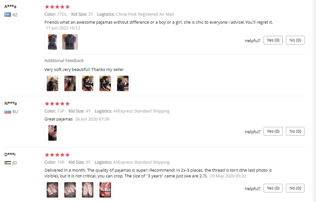Screen dimensions: 316x202
Task: Click Russian flag icon next to RU
Action: 8,112
